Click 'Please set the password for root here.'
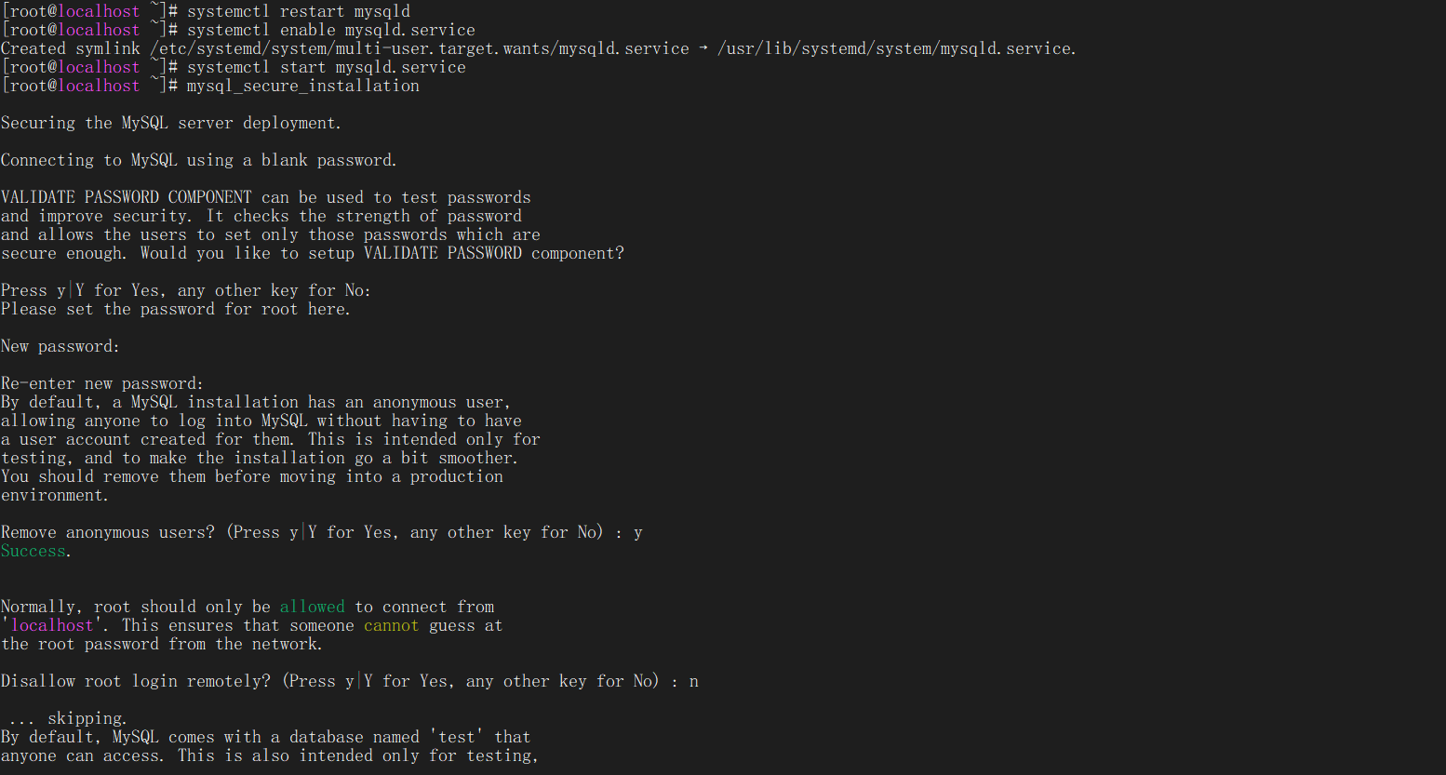This screenshot has height=775, width=1446. (x=176, y=309)
